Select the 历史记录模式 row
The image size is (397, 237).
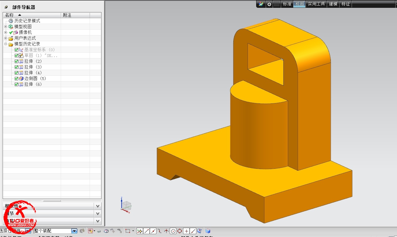(x=52, y=21)
